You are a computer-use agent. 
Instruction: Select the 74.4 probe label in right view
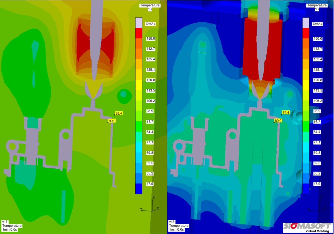click(286, 112)
